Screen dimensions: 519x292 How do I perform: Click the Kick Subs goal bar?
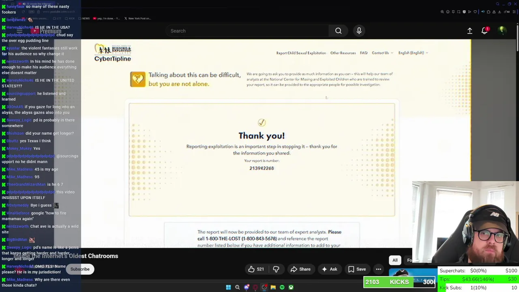click(478, 288)
